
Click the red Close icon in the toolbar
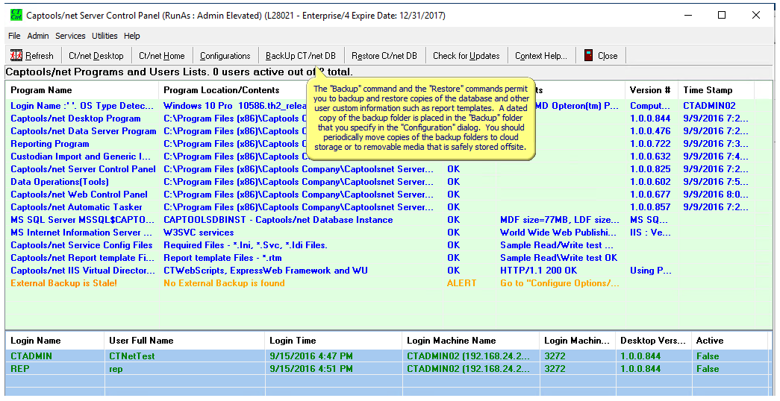(589, 56)
